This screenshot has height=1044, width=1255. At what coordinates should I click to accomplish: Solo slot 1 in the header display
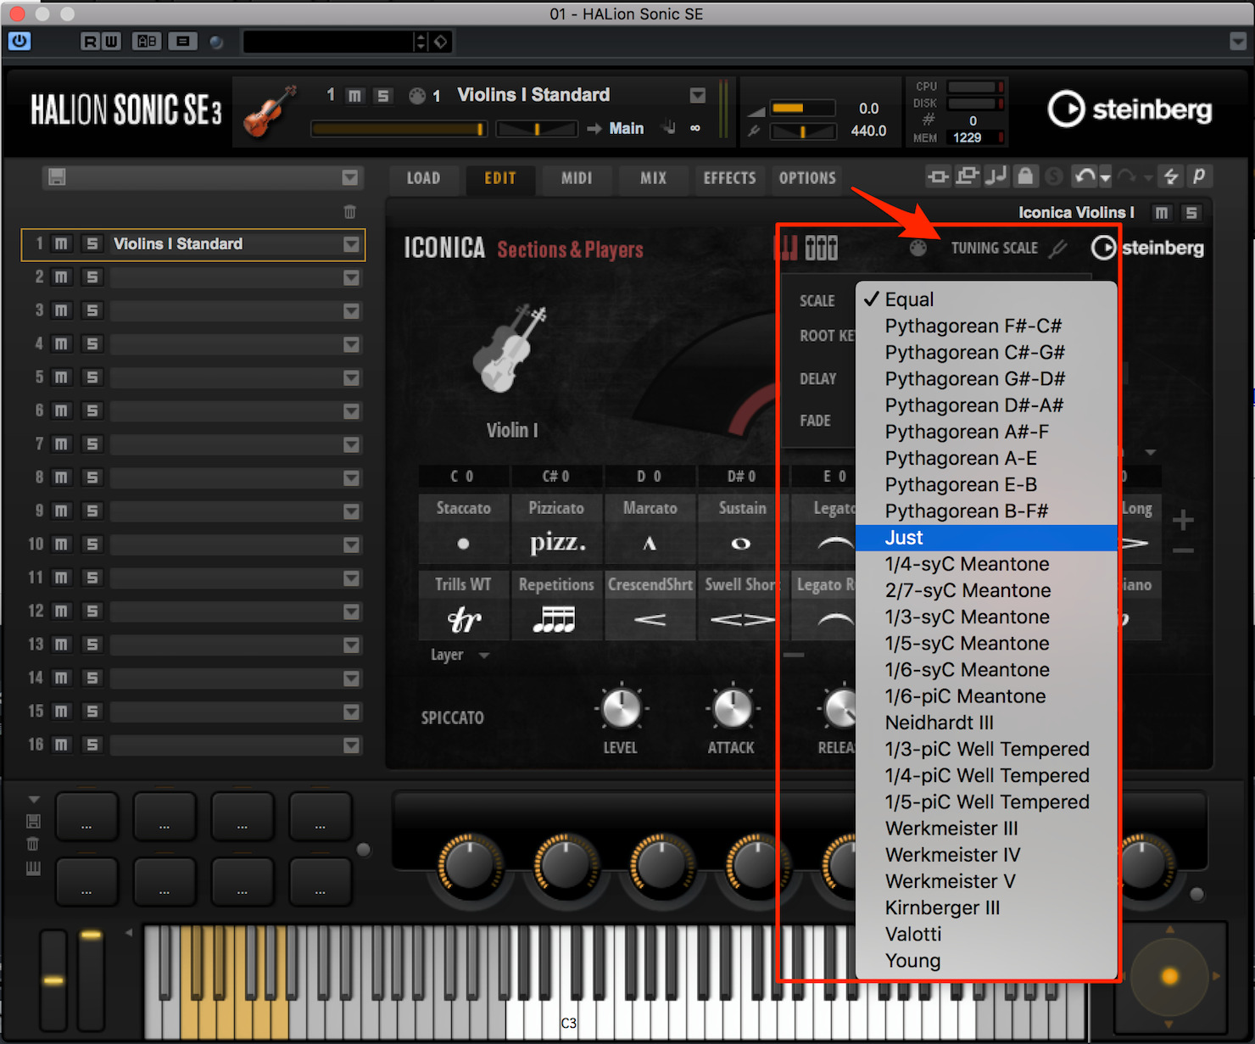click(383, 96)
